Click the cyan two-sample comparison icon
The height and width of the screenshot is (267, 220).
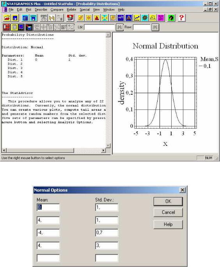coord(105,18)
